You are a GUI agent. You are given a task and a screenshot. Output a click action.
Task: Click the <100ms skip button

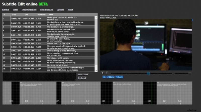(110, 77)
